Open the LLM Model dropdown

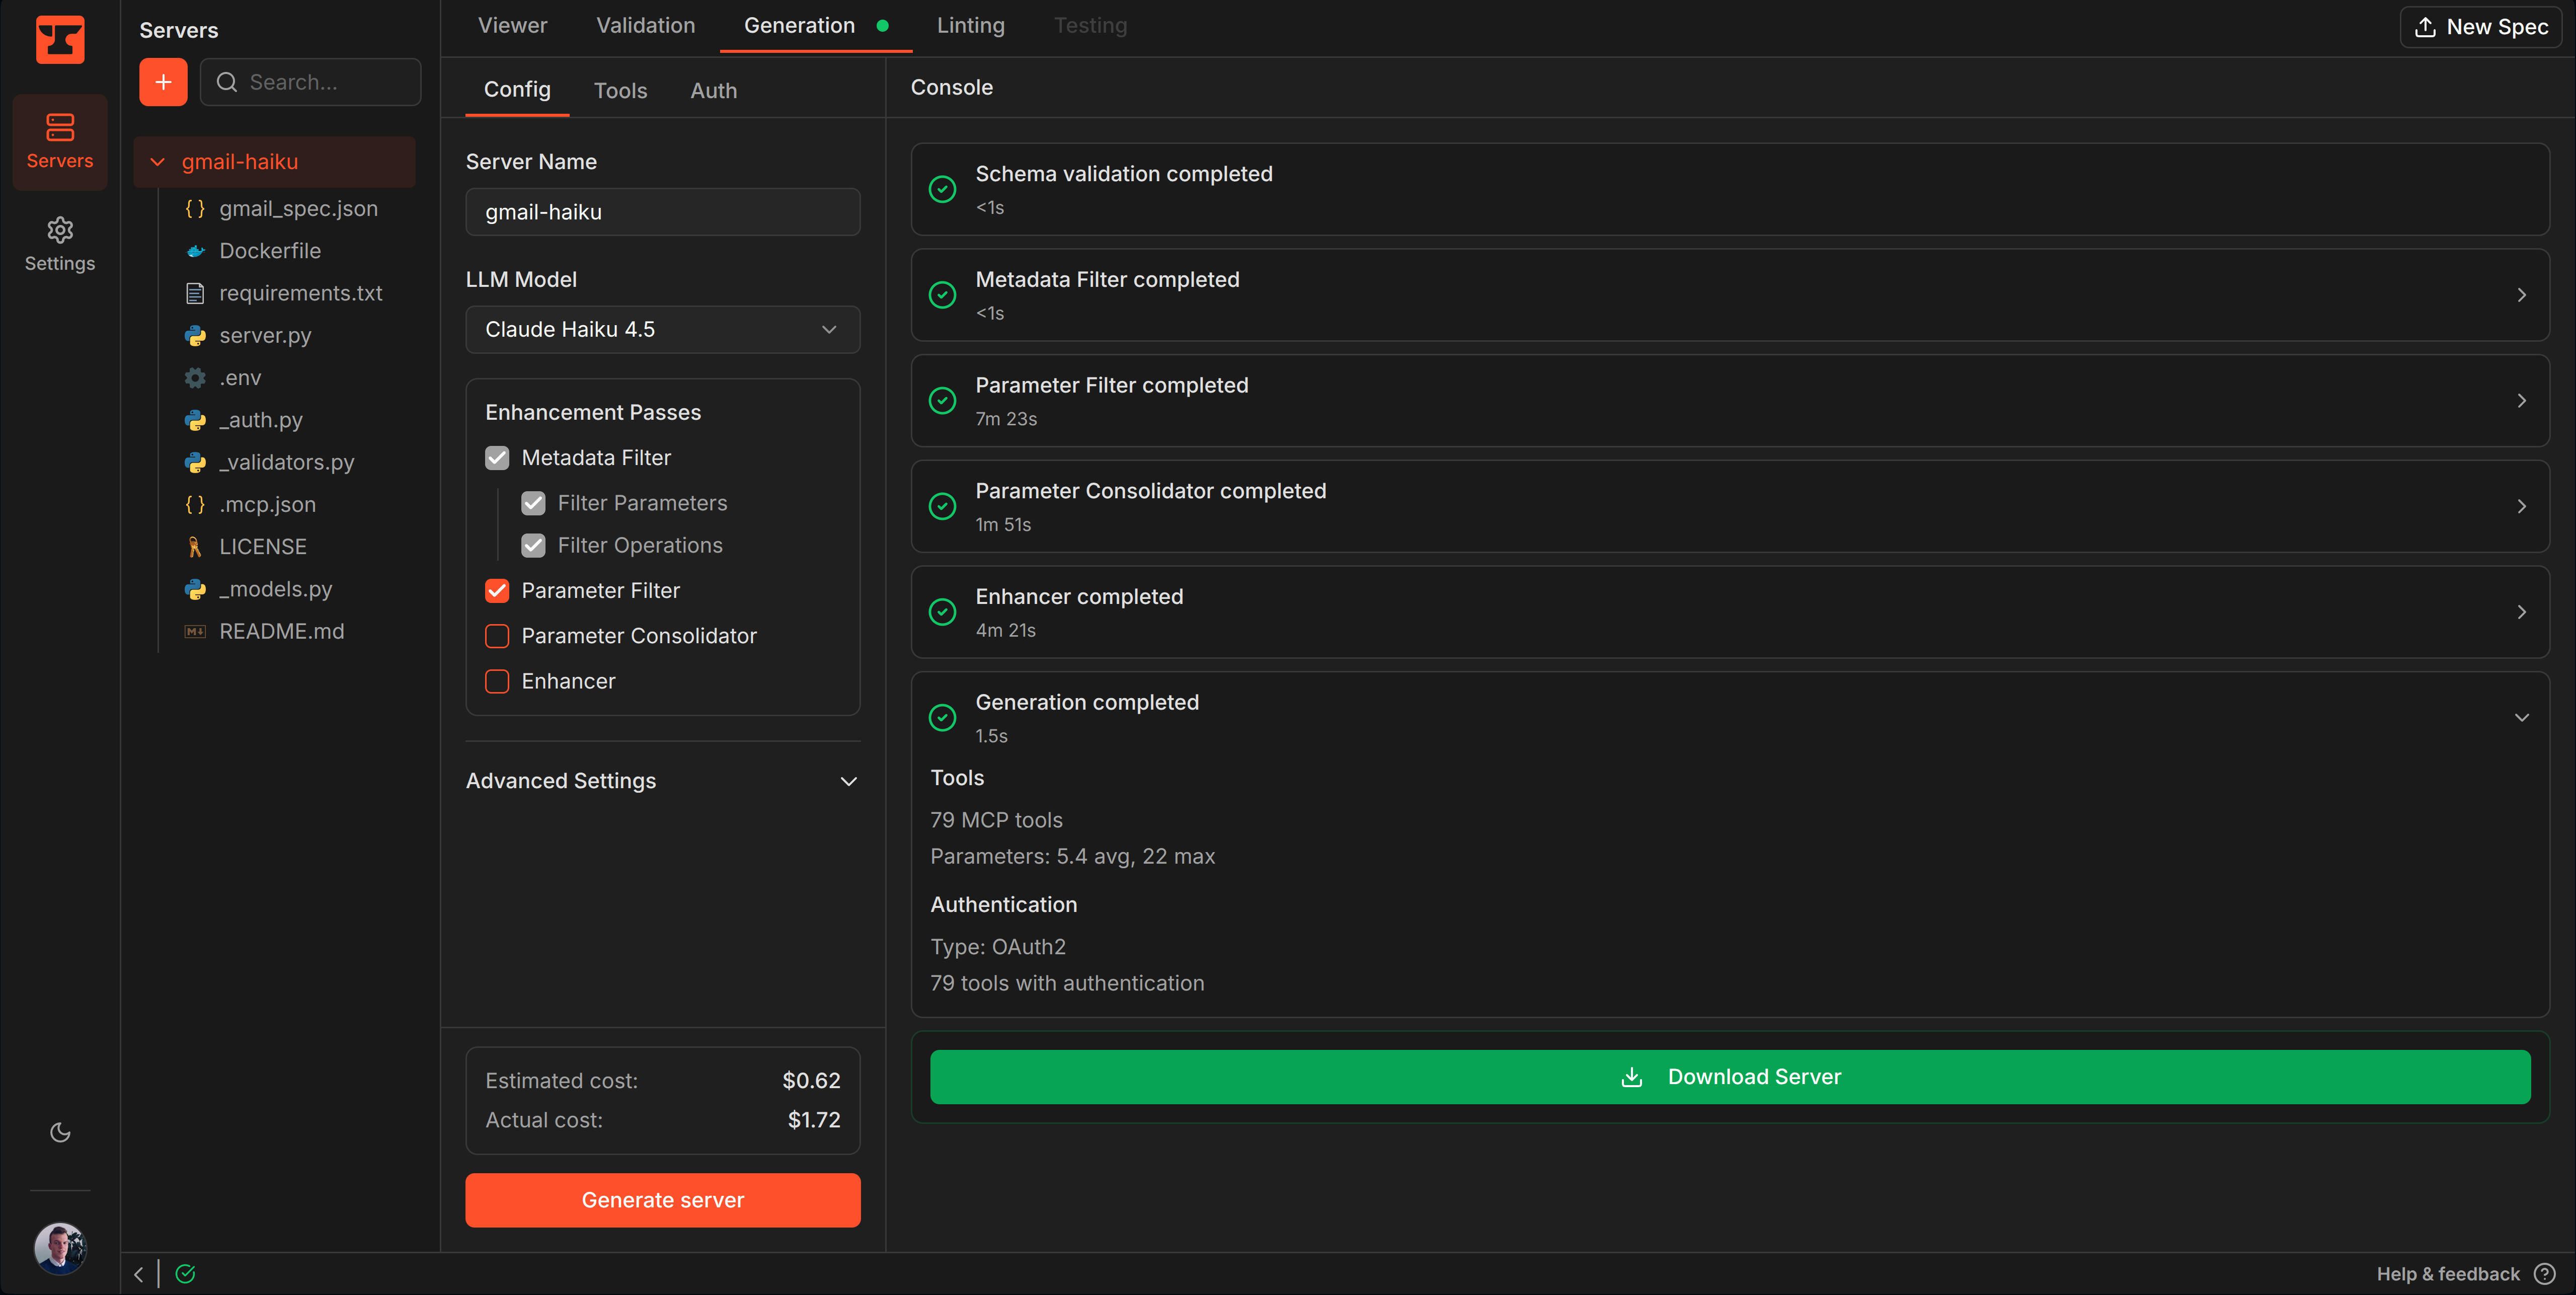pos(662,330)
